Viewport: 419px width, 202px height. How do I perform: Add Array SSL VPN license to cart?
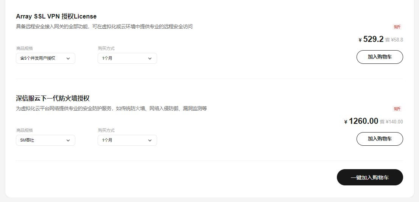(x=380, y=57)
